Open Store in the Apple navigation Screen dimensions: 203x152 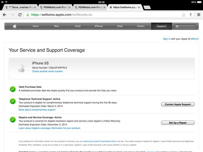pos(36,26)
